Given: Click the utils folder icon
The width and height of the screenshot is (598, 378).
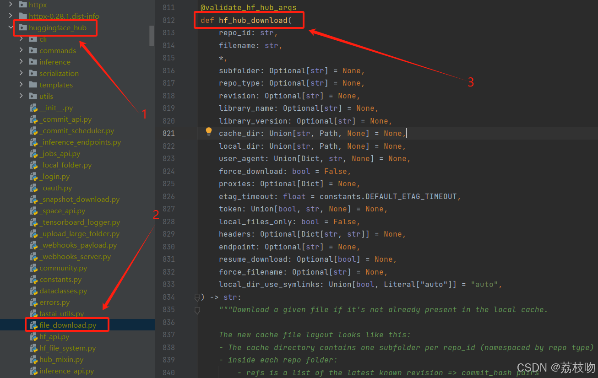Looking at the screenshot, I should coord(33,96).
